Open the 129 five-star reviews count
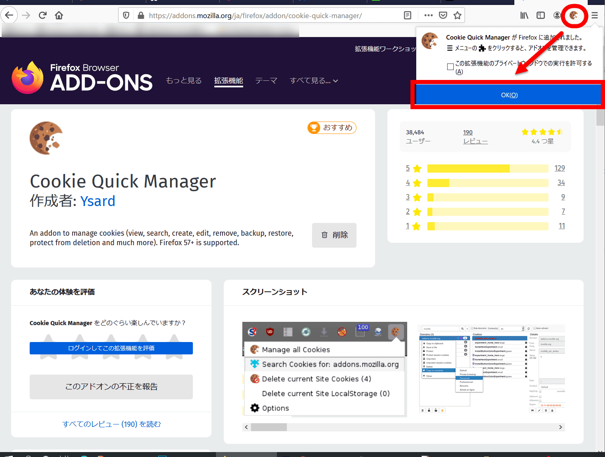The width and height of the screenshot is (605, 457). click(560, 168)
